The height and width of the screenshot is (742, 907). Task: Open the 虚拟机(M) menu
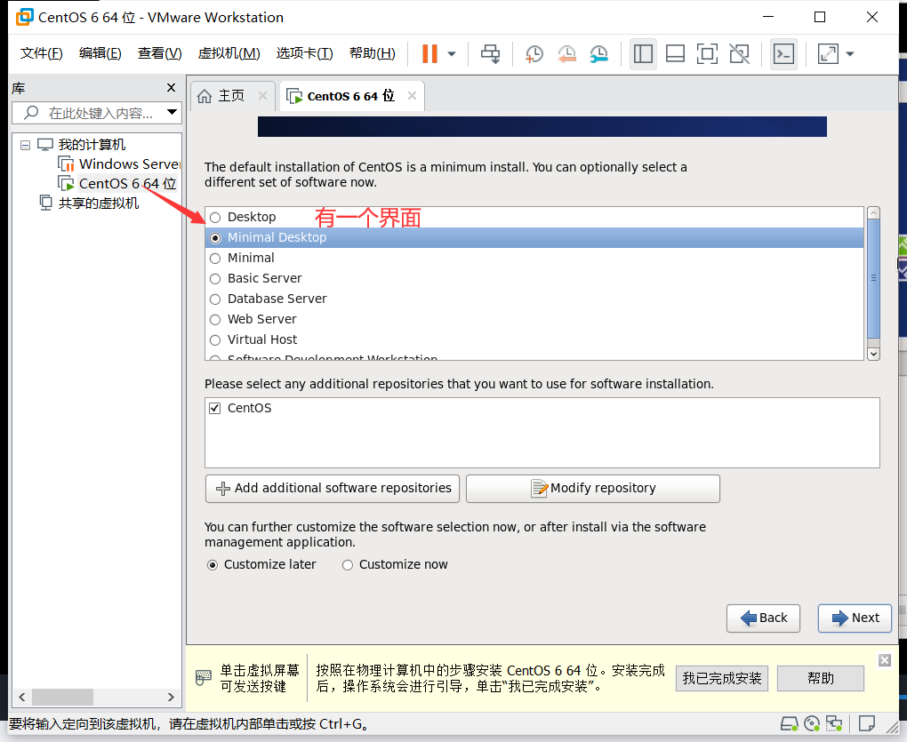tap(229, 53)
